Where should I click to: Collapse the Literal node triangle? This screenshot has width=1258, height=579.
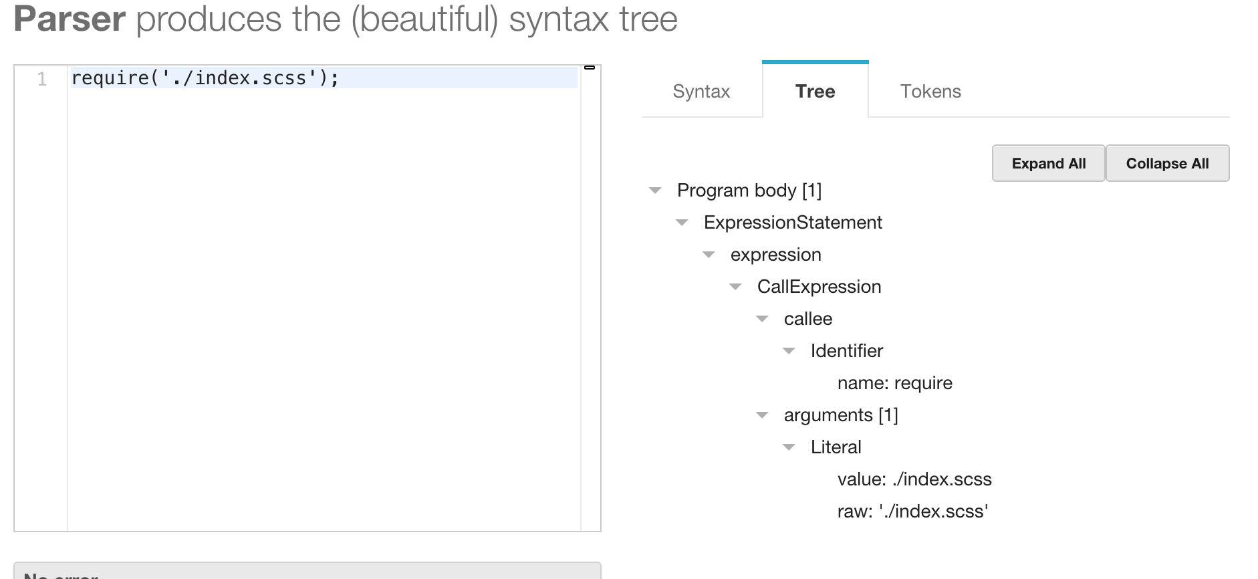point(789,448)
